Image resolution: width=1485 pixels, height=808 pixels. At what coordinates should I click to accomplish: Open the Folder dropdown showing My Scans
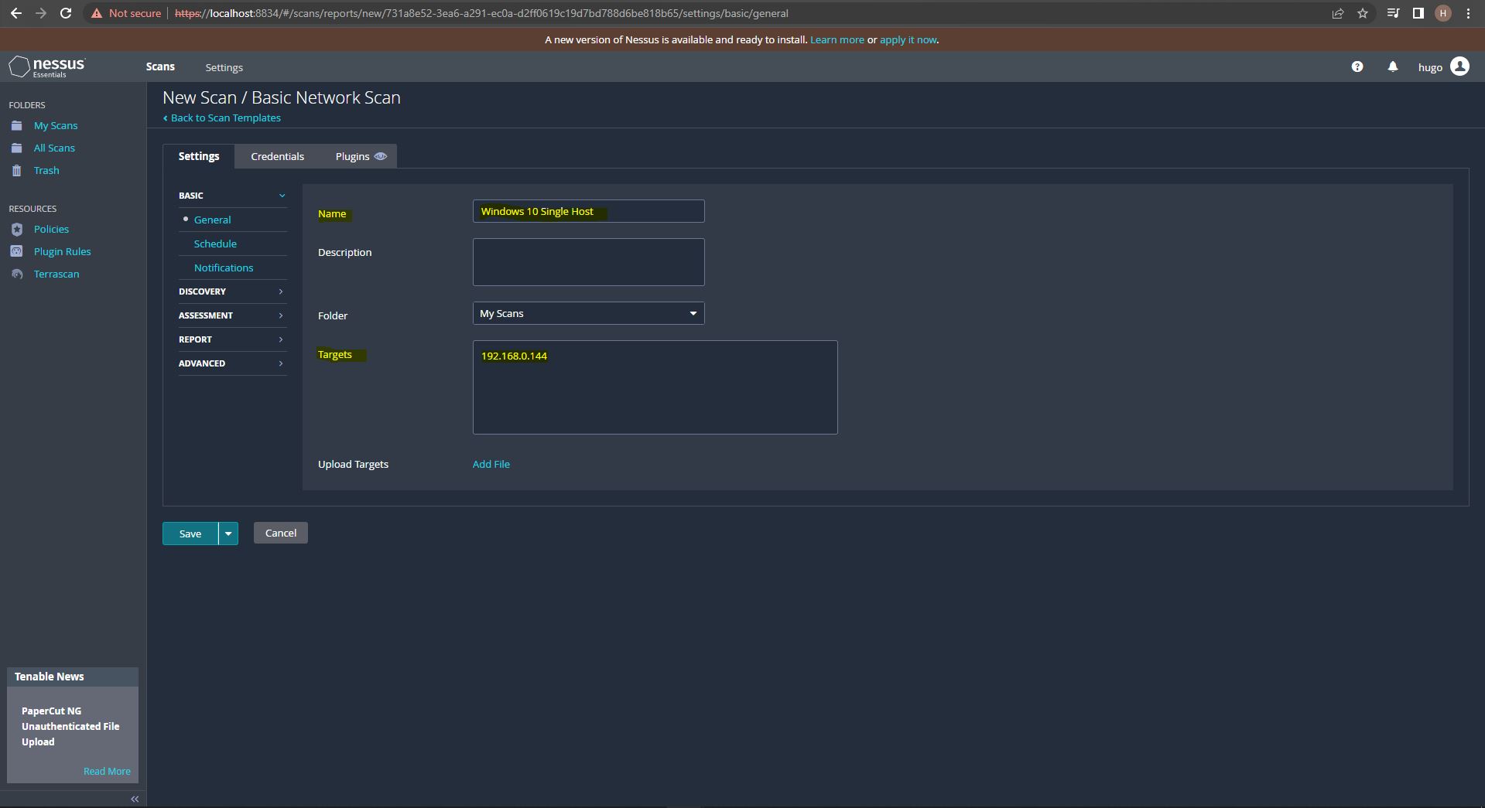click(x=587, y=313)
